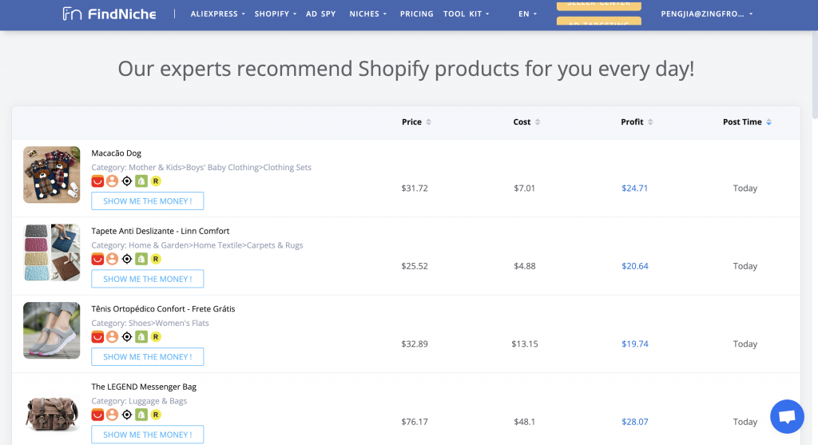Image resolution: width=818 pixels, height=445 pixels.
Task: Click the orange person icon for Macacão Dog
Action: 112,181
